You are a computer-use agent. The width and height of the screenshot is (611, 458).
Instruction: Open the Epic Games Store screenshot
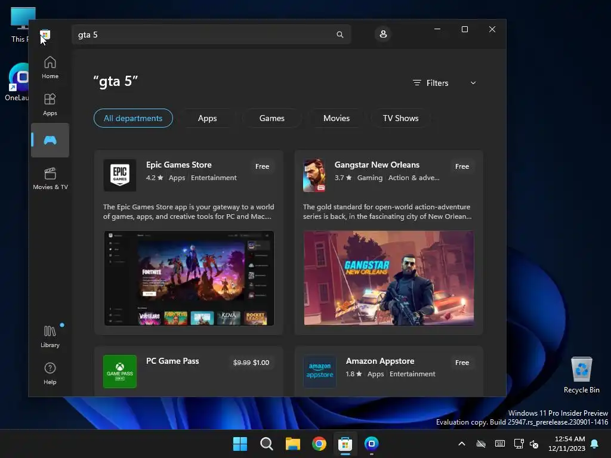click(189, 278)
